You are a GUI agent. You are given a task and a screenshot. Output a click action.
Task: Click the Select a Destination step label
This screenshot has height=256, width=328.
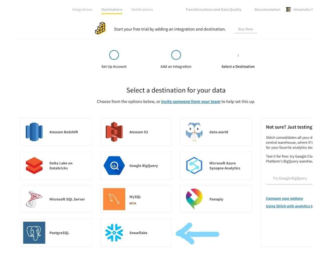pyautogui.click(x=238, y=67)
